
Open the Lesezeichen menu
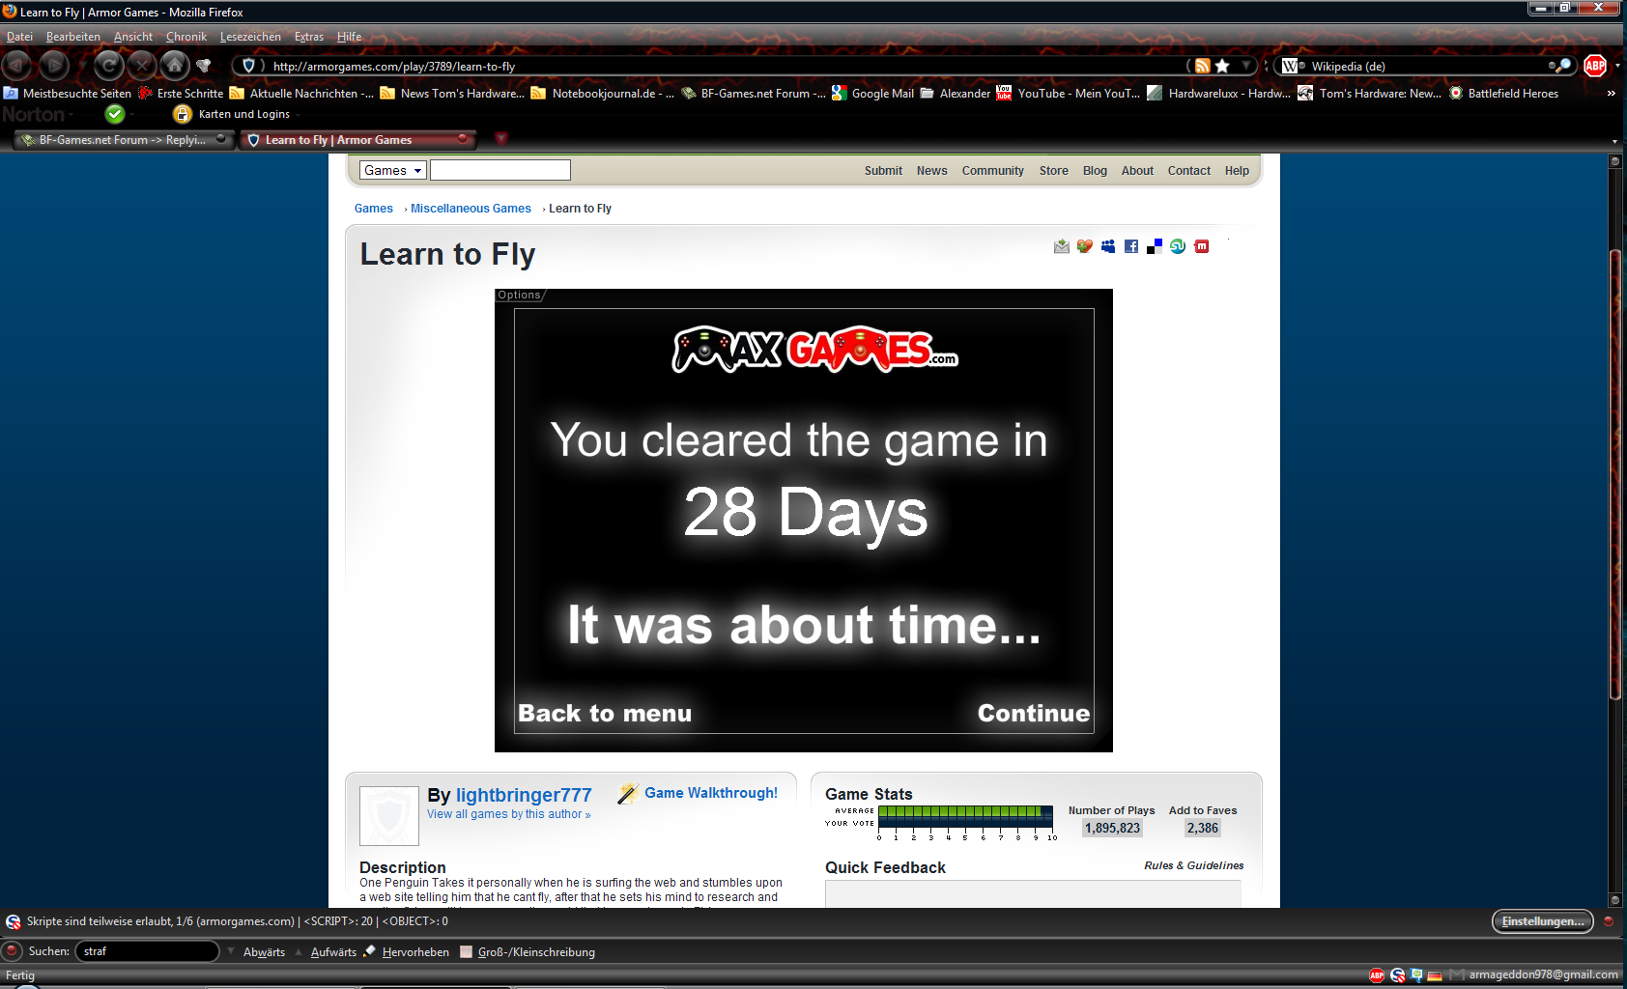click(250, 37)
